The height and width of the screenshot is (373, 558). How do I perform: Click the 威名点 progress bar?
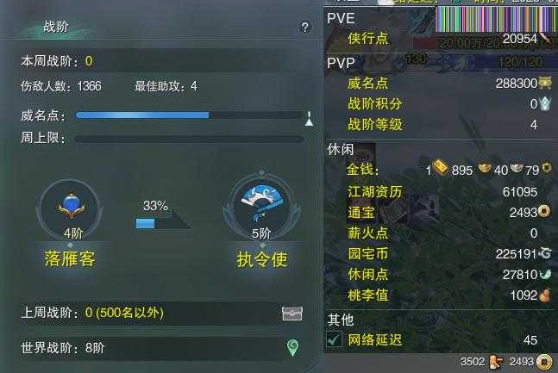(190, 115)
